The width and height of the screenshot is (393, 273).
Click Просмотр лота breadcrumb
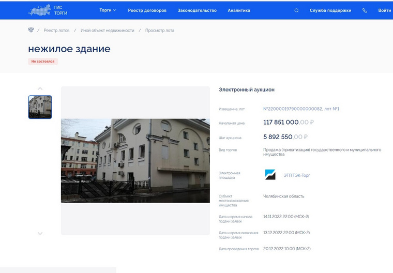tap(160, 31)
